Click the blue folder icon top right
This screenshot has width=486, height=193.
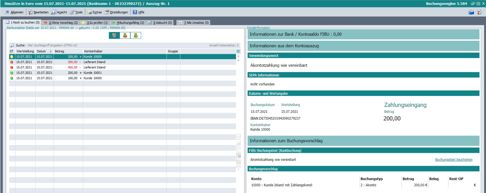coord(471,13)
